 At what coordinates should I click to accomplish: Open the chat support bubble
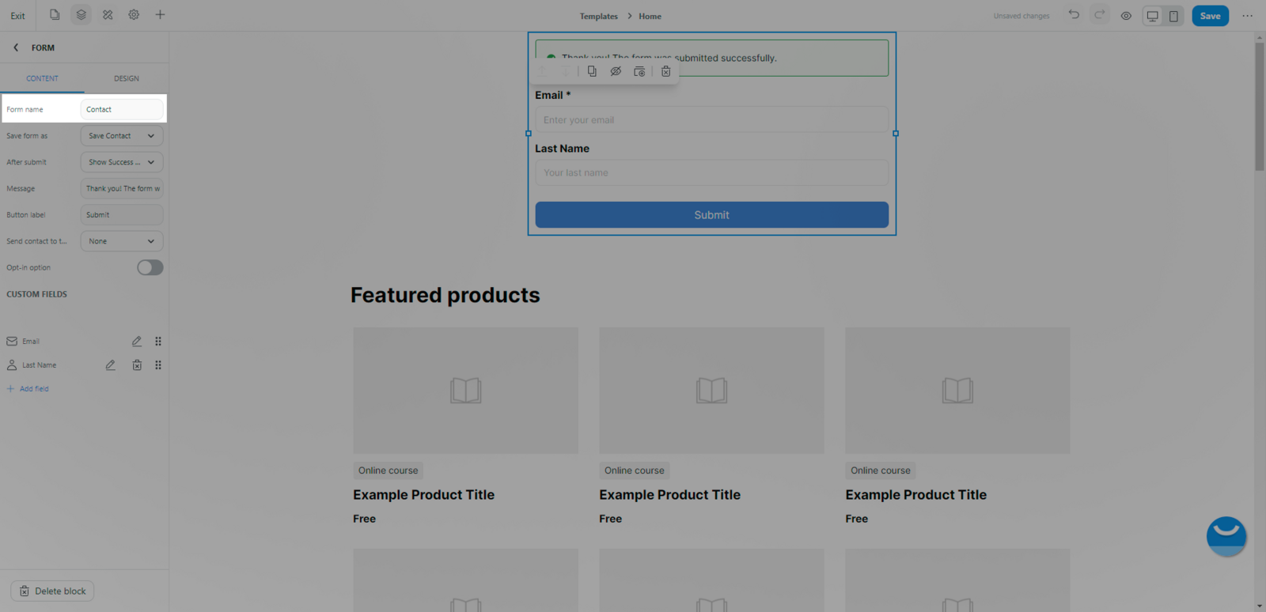tap(1226, 536)
